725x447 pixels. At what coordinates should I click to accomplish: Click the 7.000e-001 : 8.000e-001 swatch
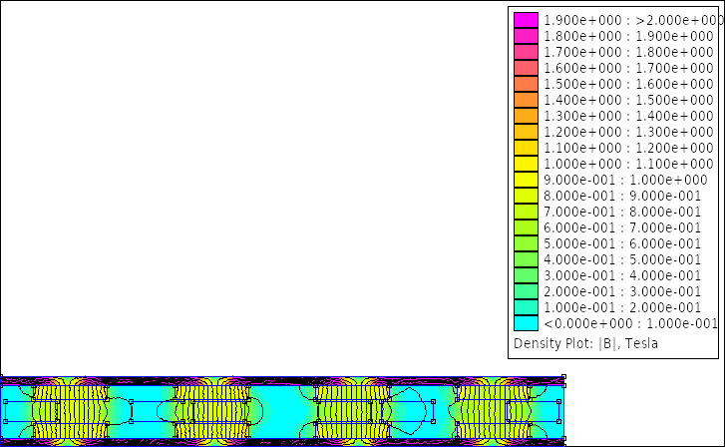pos(526,212)
